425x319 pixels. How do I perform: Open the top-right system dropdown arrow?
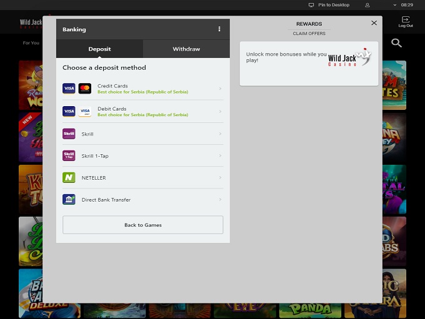pyautogui.click(x=396, y=5)
